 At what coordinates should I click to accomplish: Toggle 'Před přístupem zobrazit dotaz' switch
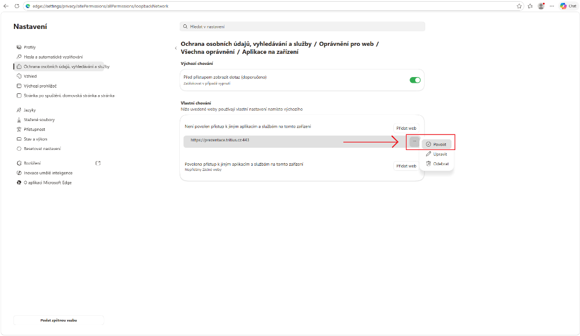(415, 80)
